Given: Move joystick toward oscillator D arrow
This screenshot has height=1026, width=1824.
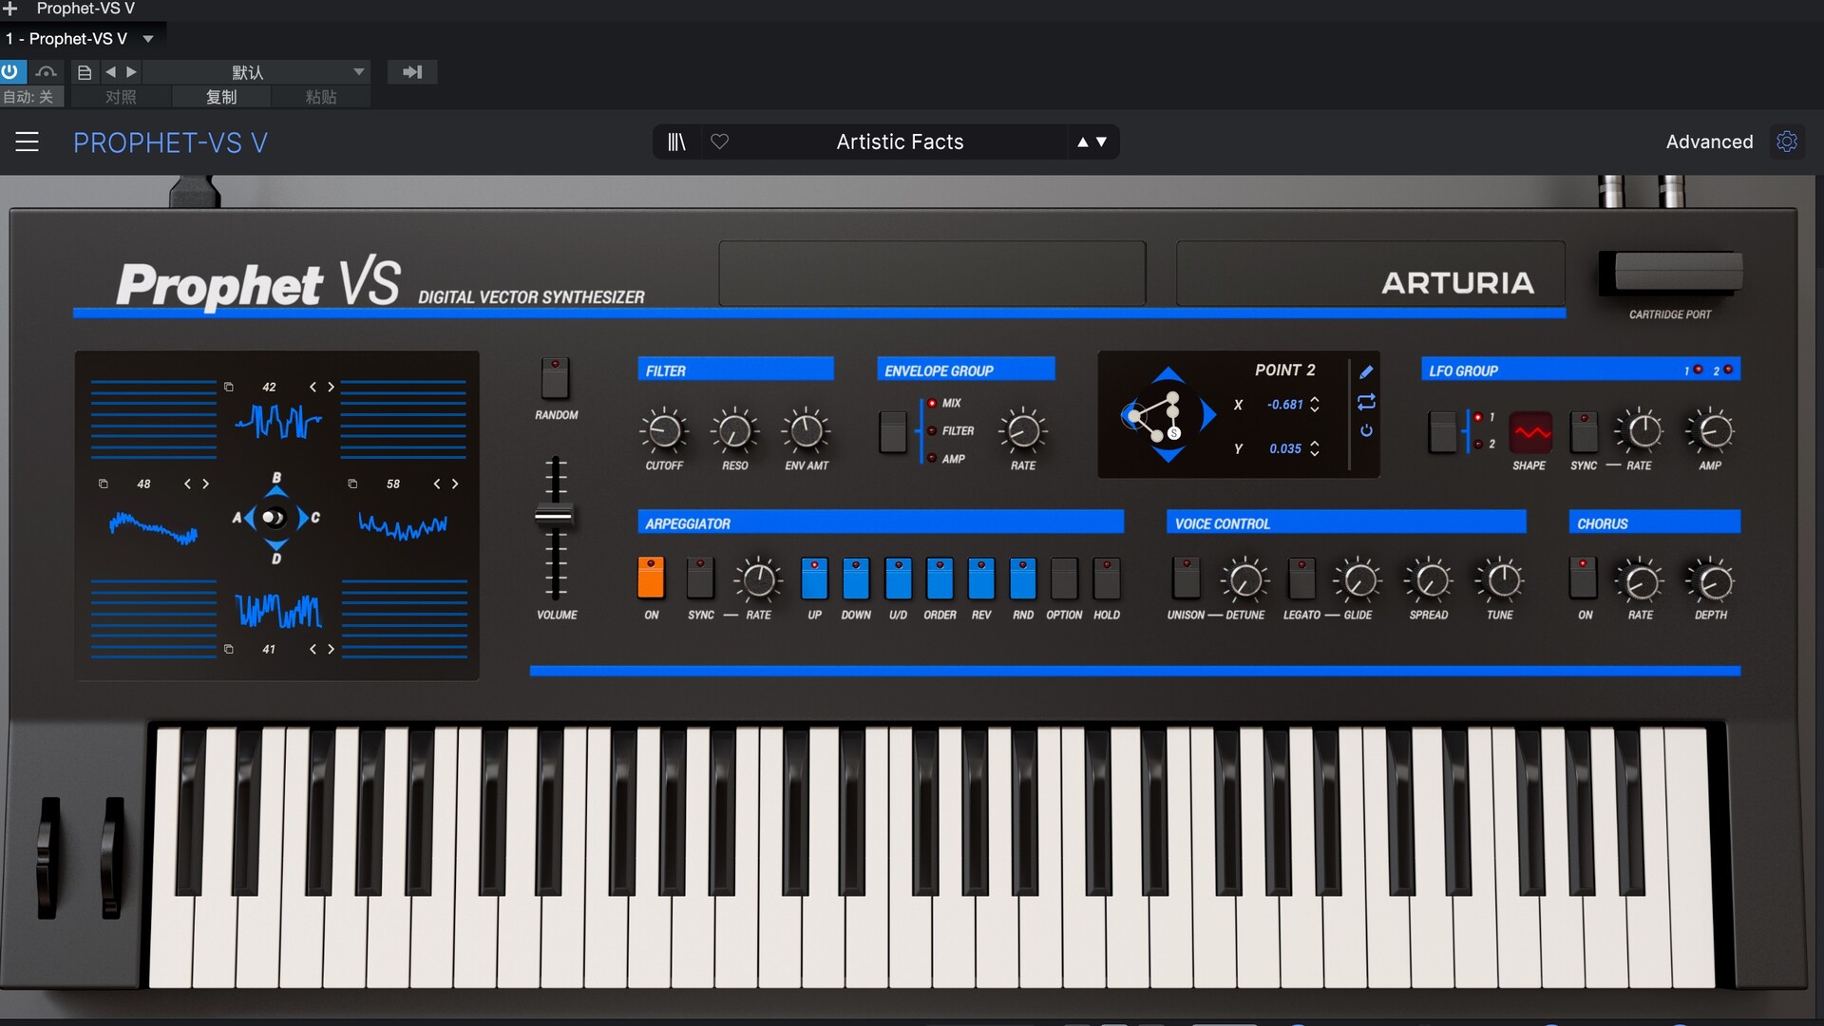Looking at the screenshot, I should pyautogui.click(x=276, y=544).
